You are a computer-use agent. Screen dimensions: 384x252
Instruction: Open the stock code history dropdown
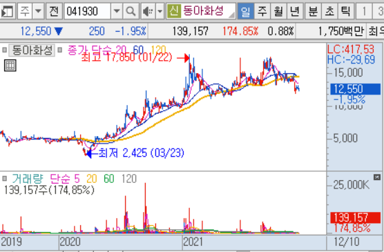(x=117, y=11)
